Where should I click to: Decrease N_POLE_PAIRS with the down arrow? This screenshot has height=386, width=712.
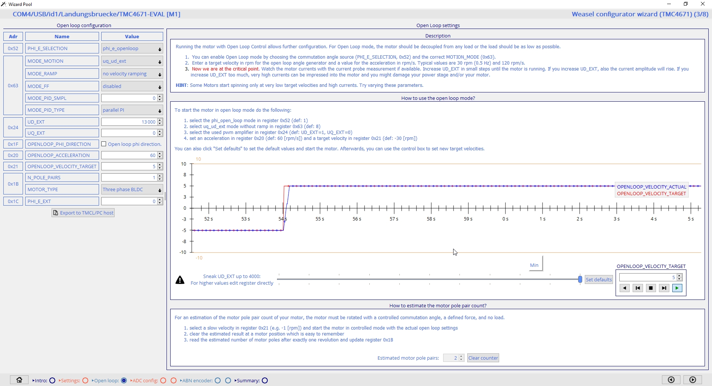click(160, 179)
